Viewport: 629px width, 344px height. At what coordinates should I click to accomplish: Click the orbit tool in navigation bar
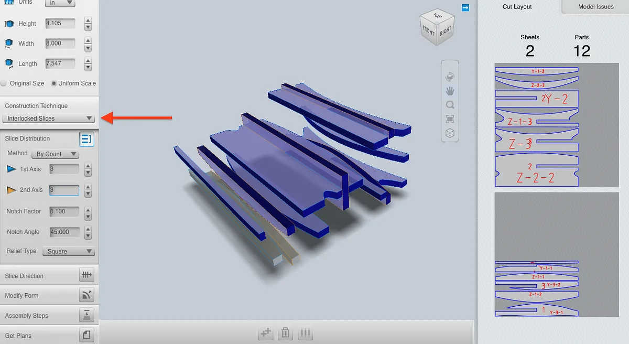[x=450, y=77]
